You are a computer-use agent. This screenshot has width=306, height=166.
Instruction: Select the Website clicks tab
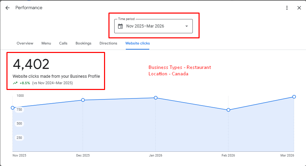(x=137, y=43)
